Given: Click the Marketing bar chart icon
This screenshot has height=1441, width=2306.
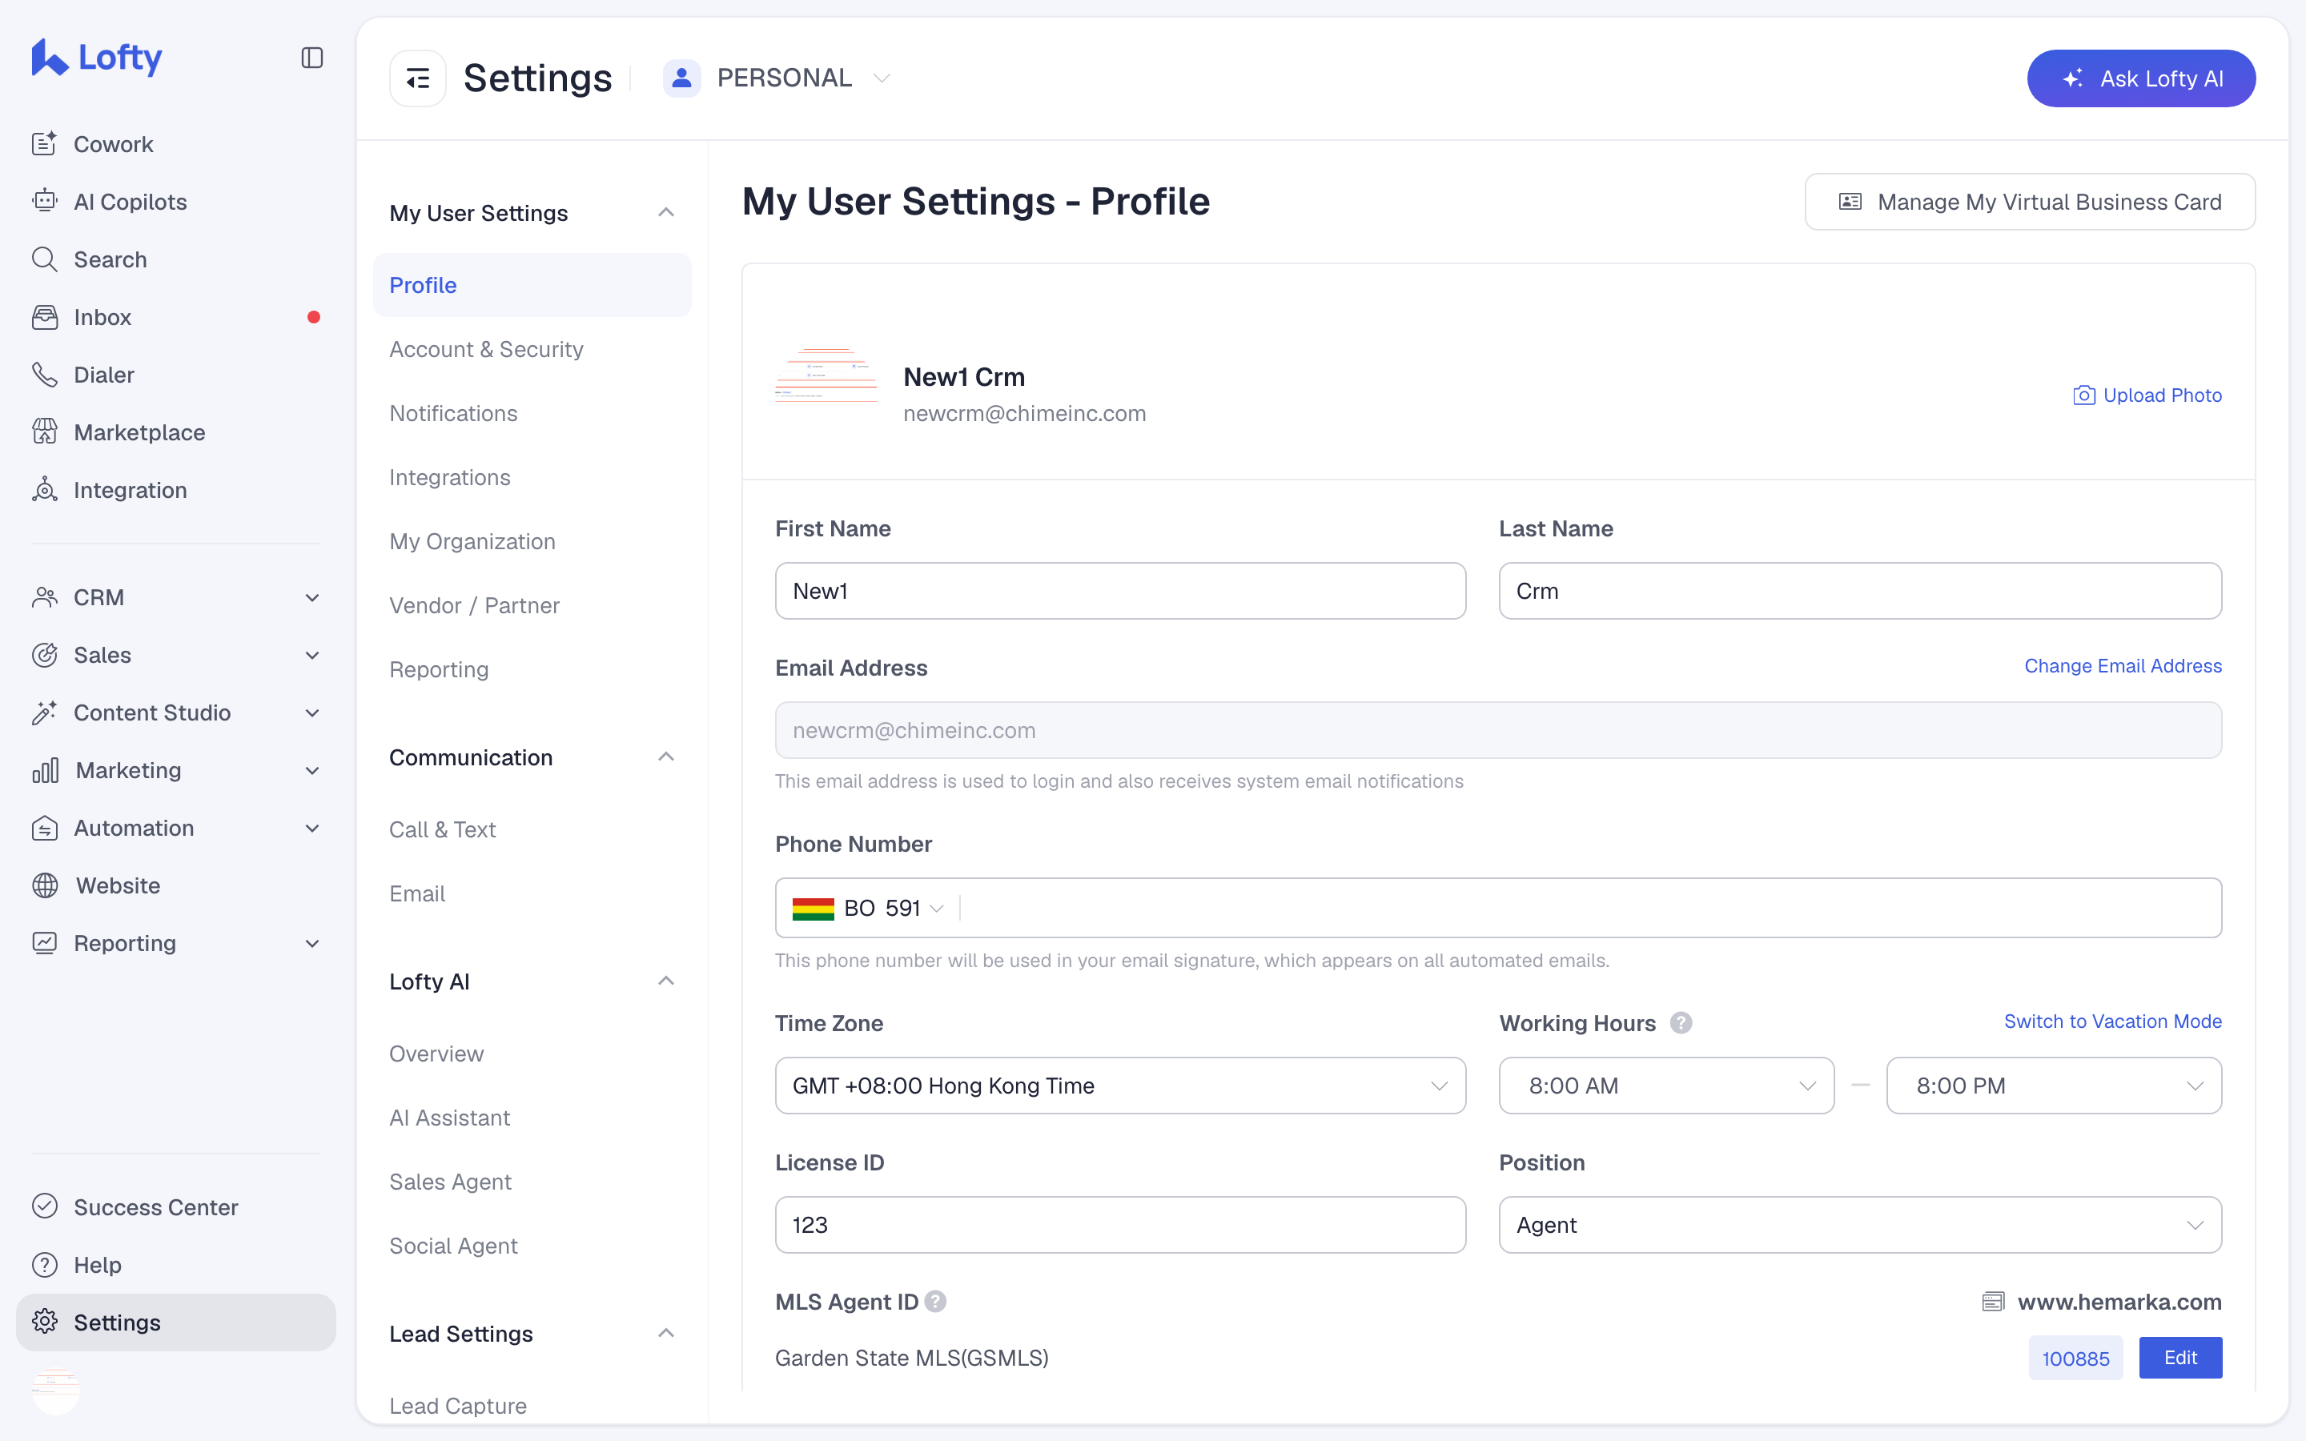Looking at the screenshot, I should (x=45, y=770).
